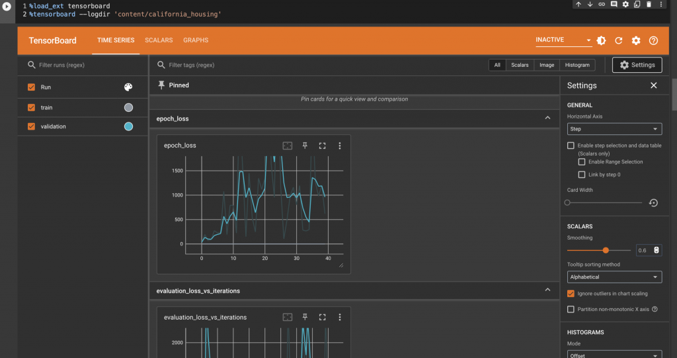Viewport: 677px width, 358px height.
Task: Check Link by step 0
Action: click(x=582, y=175)
